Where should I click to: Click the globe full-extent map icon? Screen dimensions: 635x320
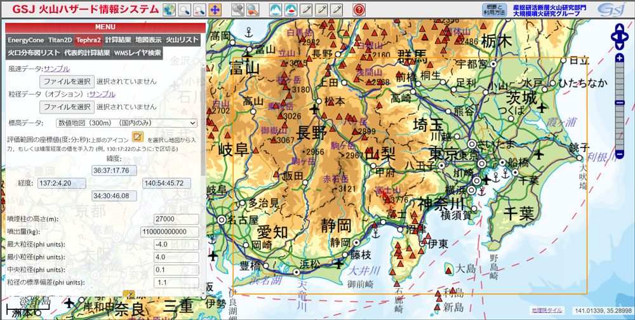(x=169, y=10)
